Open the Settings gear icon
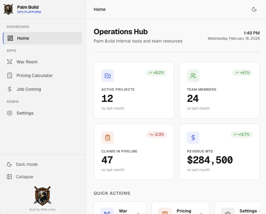Viewport: 266px width, 214px height. tap(10, 113)
